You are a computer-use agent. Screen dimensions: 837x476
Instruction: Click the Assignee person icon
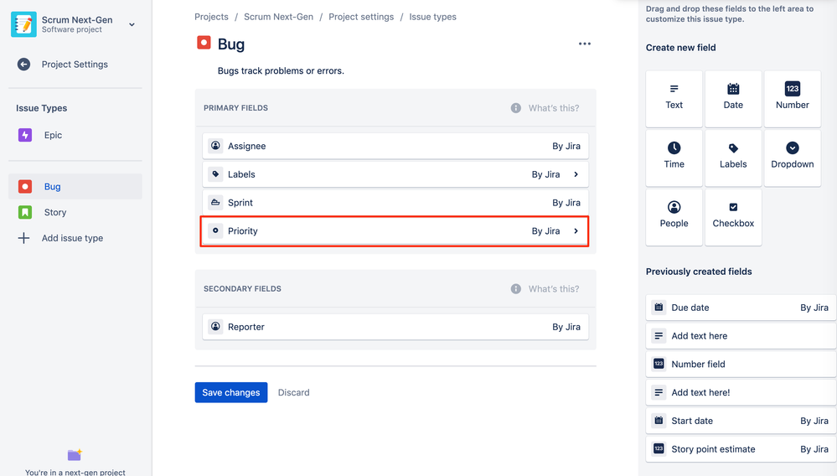pyautogui.click(x=215, y=146)
